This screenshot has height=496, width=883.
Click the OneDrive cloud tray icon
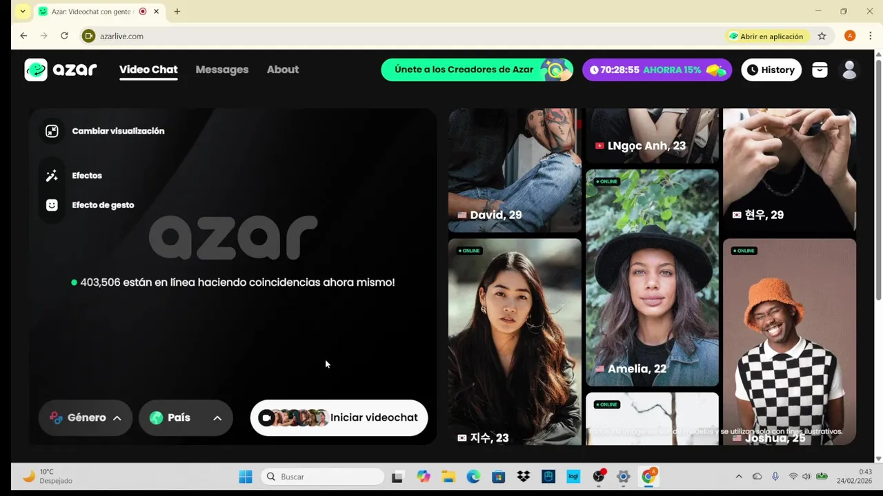click(757, 477)
